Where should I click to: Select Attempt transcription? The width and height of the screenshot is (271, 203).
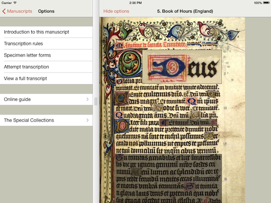coord(46,67)
